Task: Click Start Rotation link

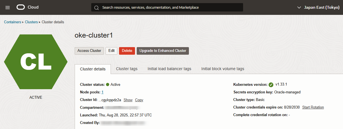Action: (x=313, y=107)
